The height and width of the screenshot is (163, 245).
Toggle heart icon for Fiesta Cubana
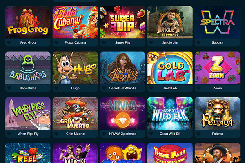[x=56, y=42]
